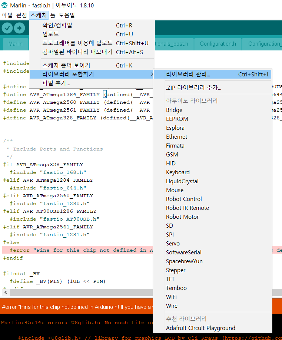This screenshot has width=282, height=340.
Task: Select 업로드 menu entry
Action: 92,34
